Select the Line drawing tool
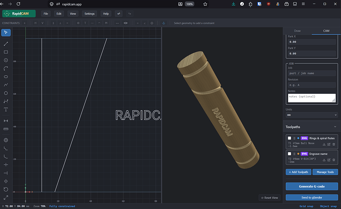 tap(6, 43)
